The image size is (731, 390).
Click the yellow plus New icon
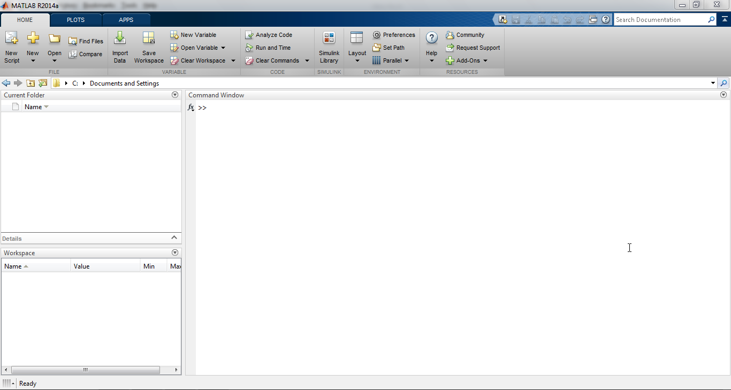point(33,39)
